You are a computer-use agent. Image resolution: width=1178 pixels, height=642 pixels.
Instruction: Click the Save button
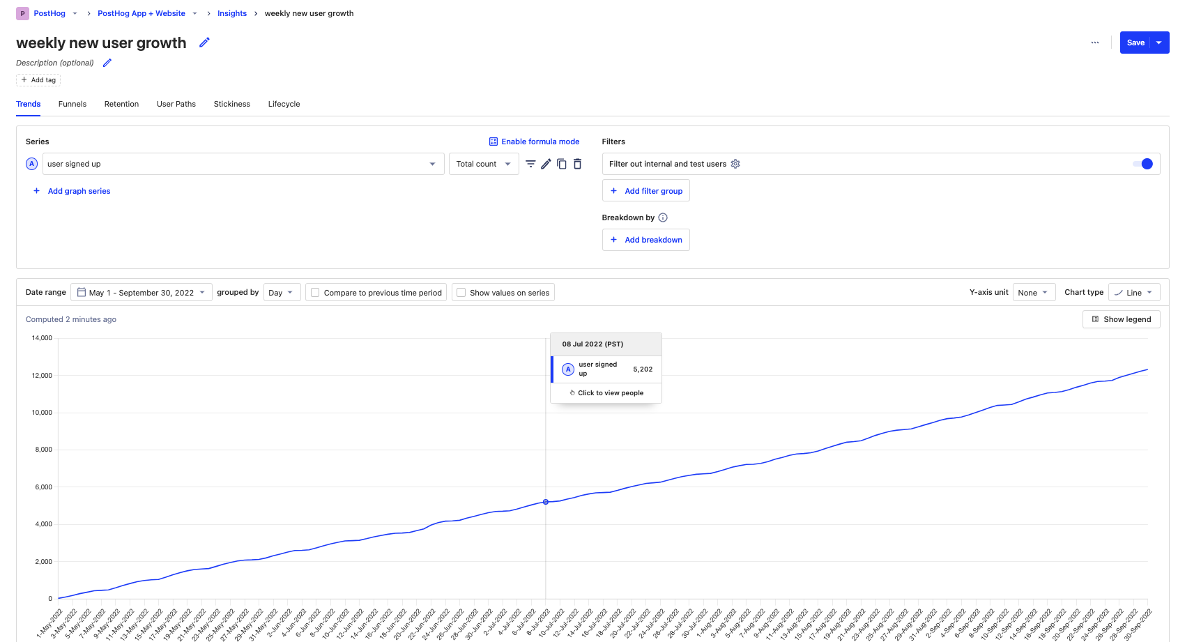[1135, 43]
